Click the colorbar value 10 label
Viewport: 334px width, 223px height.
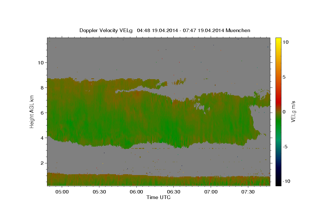pyautogui.click(x=286, y=42)
